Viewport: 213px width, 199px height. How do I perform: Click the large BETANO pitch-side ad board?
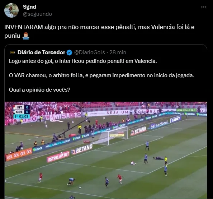click(x=82, y=150)
